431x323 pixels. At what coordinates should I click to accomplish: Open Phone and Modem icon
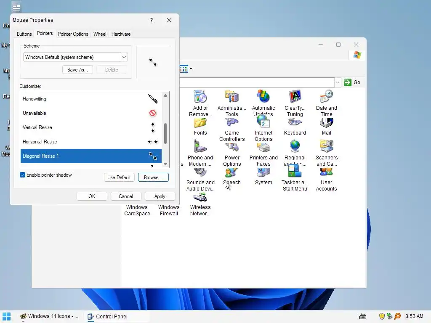point(200,146)
